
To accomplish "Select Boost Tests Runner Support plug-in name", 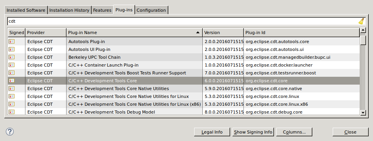I will 127,73.
